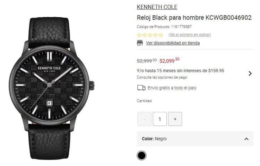Increase quantity with plus button
Viewport: 260px width, 166px height.
pyautogui.click(x=175, y=119)
